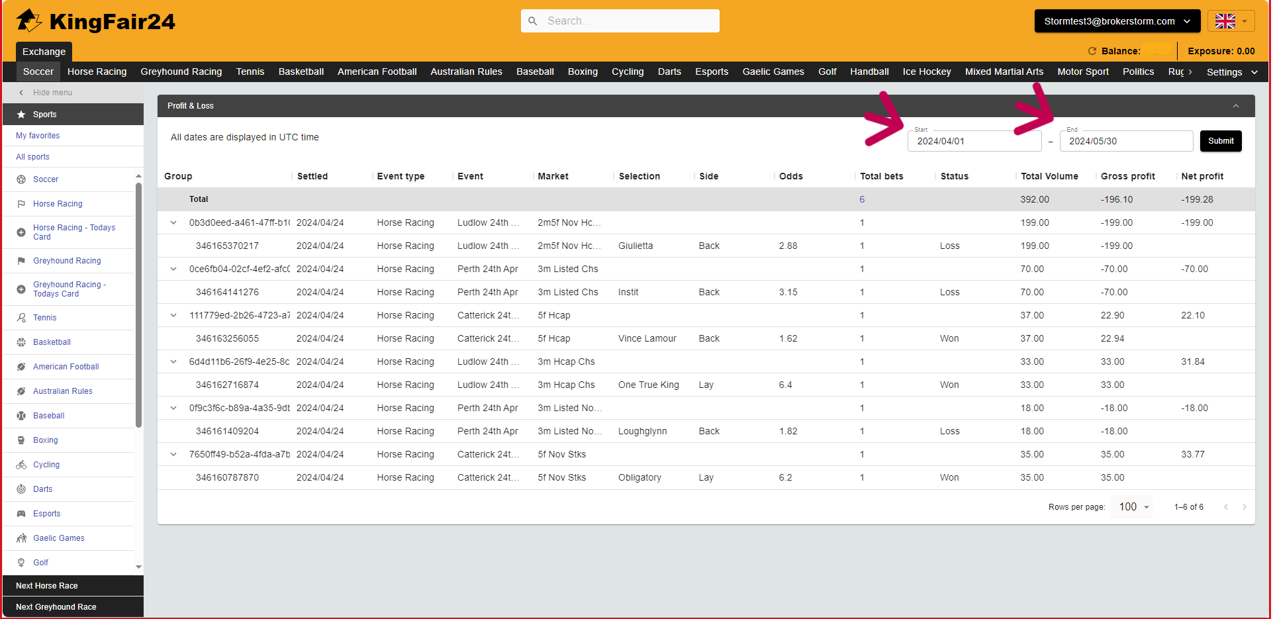This screenshot has height=619, width=1273.
Task: Open Politics in top navigation
Action: coord(1138,71)
